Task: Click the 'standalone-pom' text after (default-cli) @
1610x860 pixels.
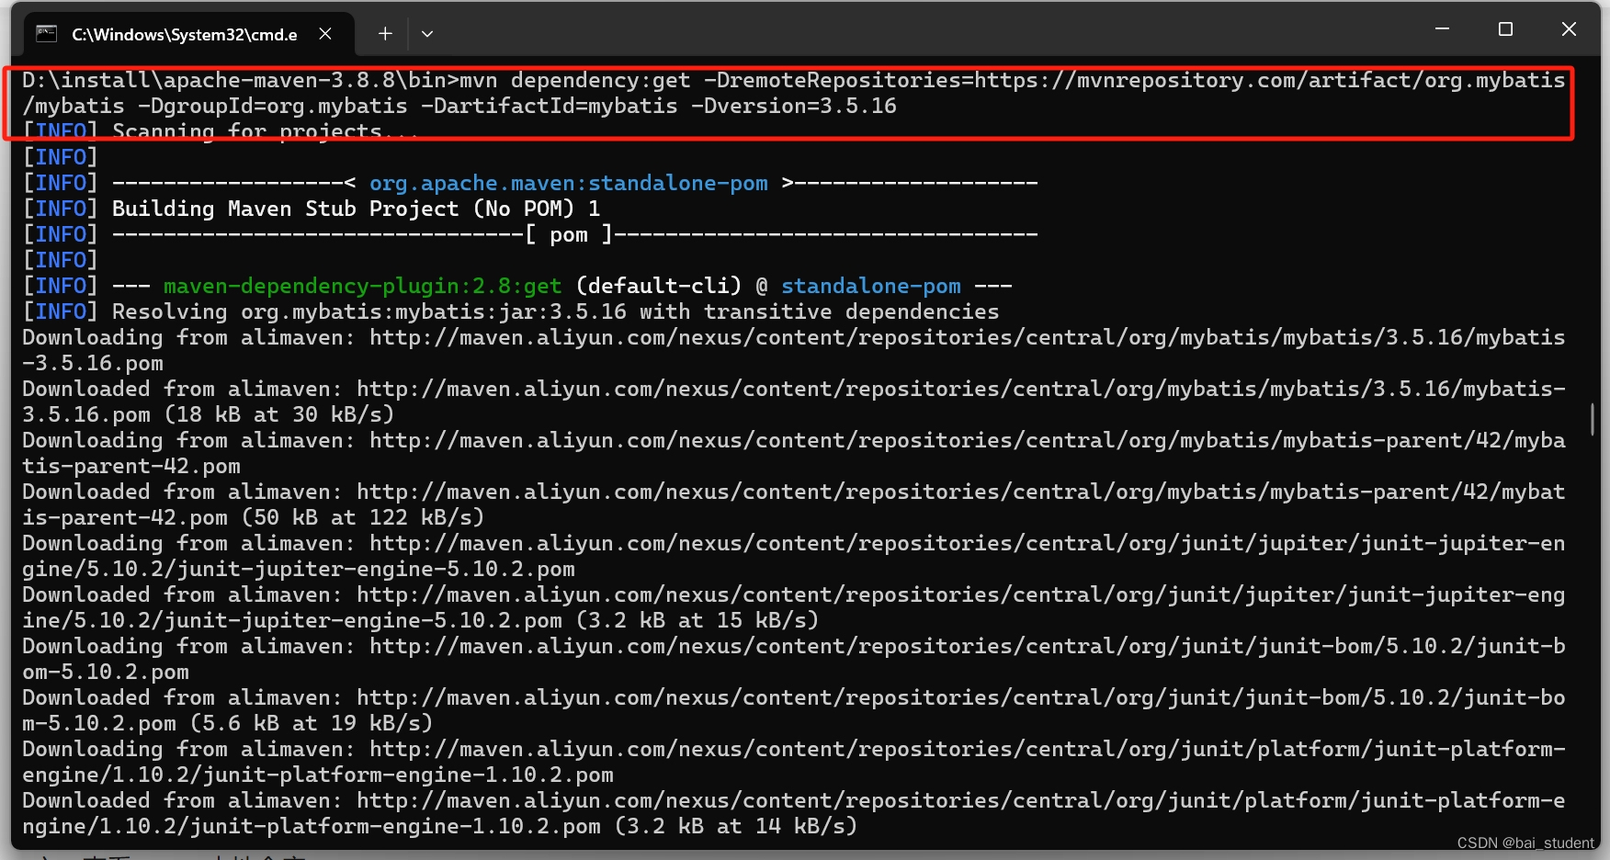Action: click(x=871, y=286)
